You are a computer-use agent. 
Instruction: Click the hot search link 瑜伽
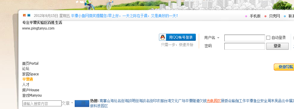click(235, 101)
